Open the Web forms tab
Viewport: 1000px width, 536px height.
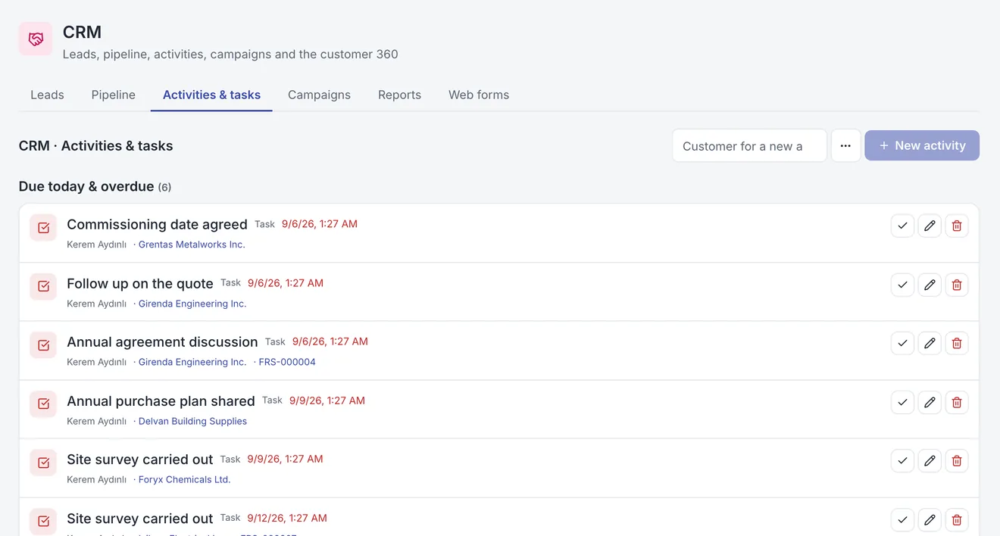pyautogui.click(x=479, y=95)
